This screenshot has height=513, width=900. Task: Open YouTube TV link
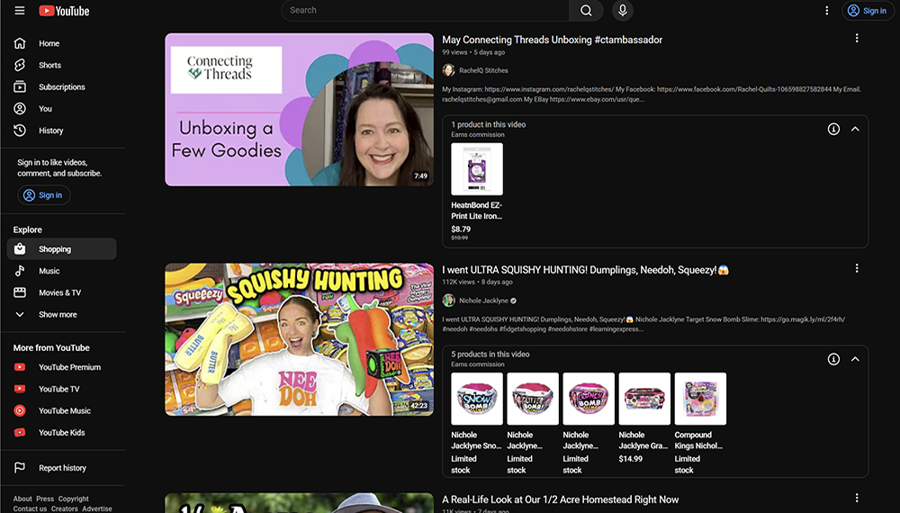tap(61, 389)
